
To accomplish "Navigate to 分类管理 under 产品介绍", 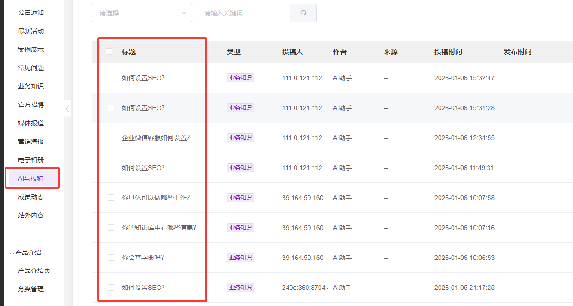I will [31, 289].
